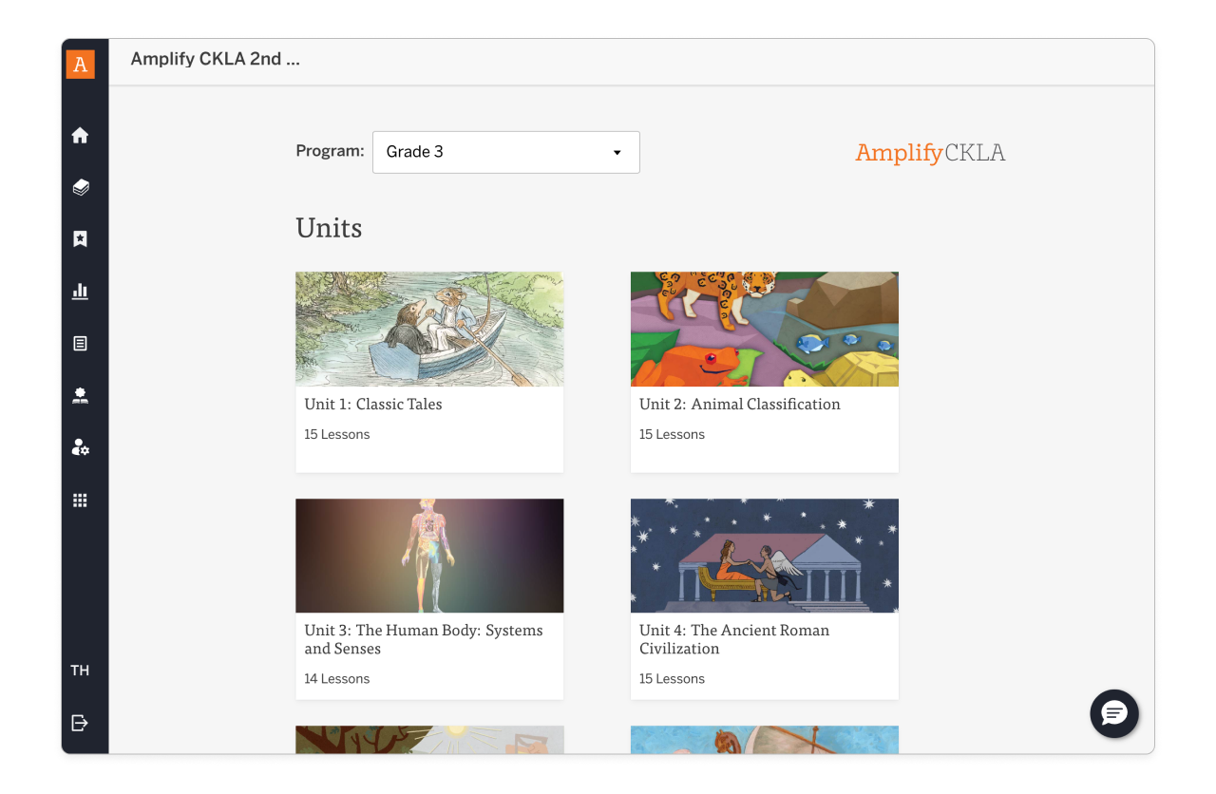
Task: Click the Program dropdown arrow
Action: pyautogui.click(x=617, y=153)
